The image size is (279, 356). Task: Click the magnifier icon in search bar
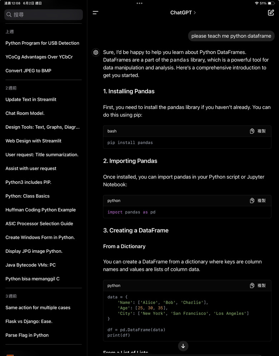tap(9, 15)
